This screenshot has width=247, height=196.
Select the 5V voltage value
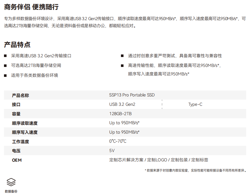[112, 151]
